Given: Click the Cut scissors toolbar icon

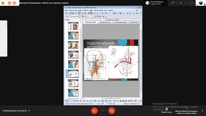Looking at the screenshot, I should pyautogui.click(x=94, y=13).
